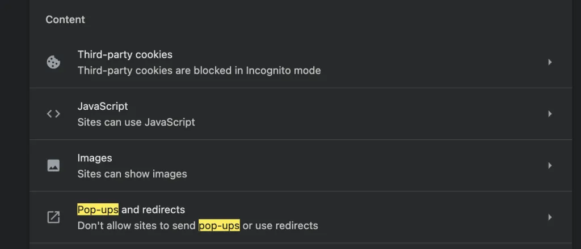The height and width of the screenshot is (249, 581).
Task: Click the highlighted 'Pop-ups' word in title
Action: pyautogui.click(x=98, y=210)
